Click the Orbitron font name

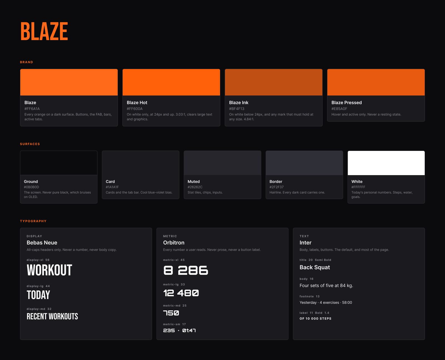tap(174, 243)
